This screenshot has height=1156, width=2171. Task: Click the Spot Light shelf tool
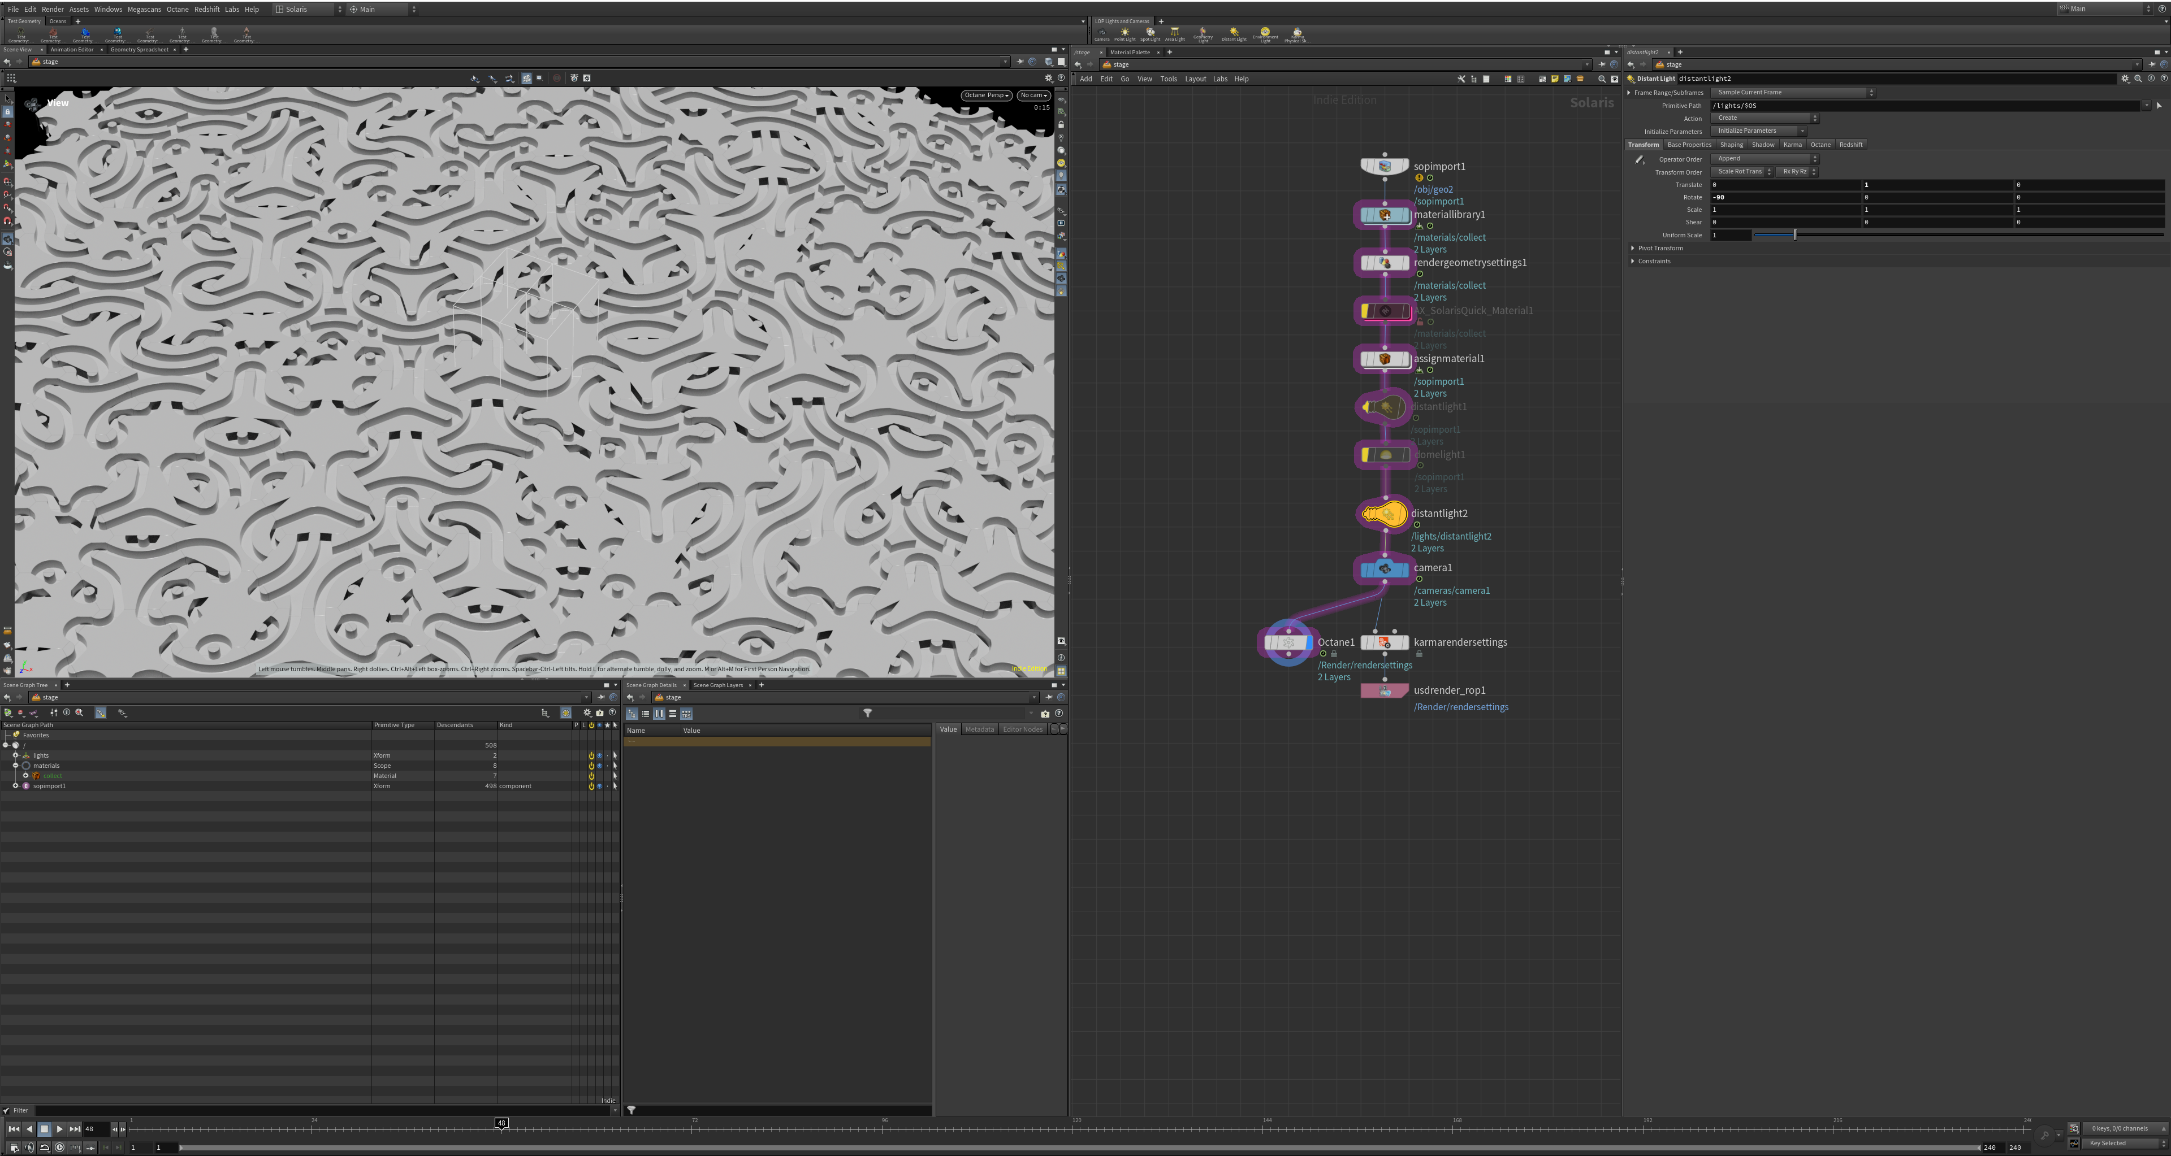1149,34
